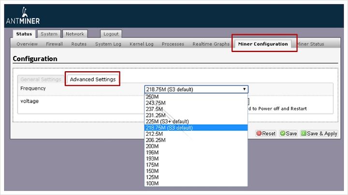
Task: Click the Save & Apply icon
Action: pyautogui.click(x=304, y=133)
